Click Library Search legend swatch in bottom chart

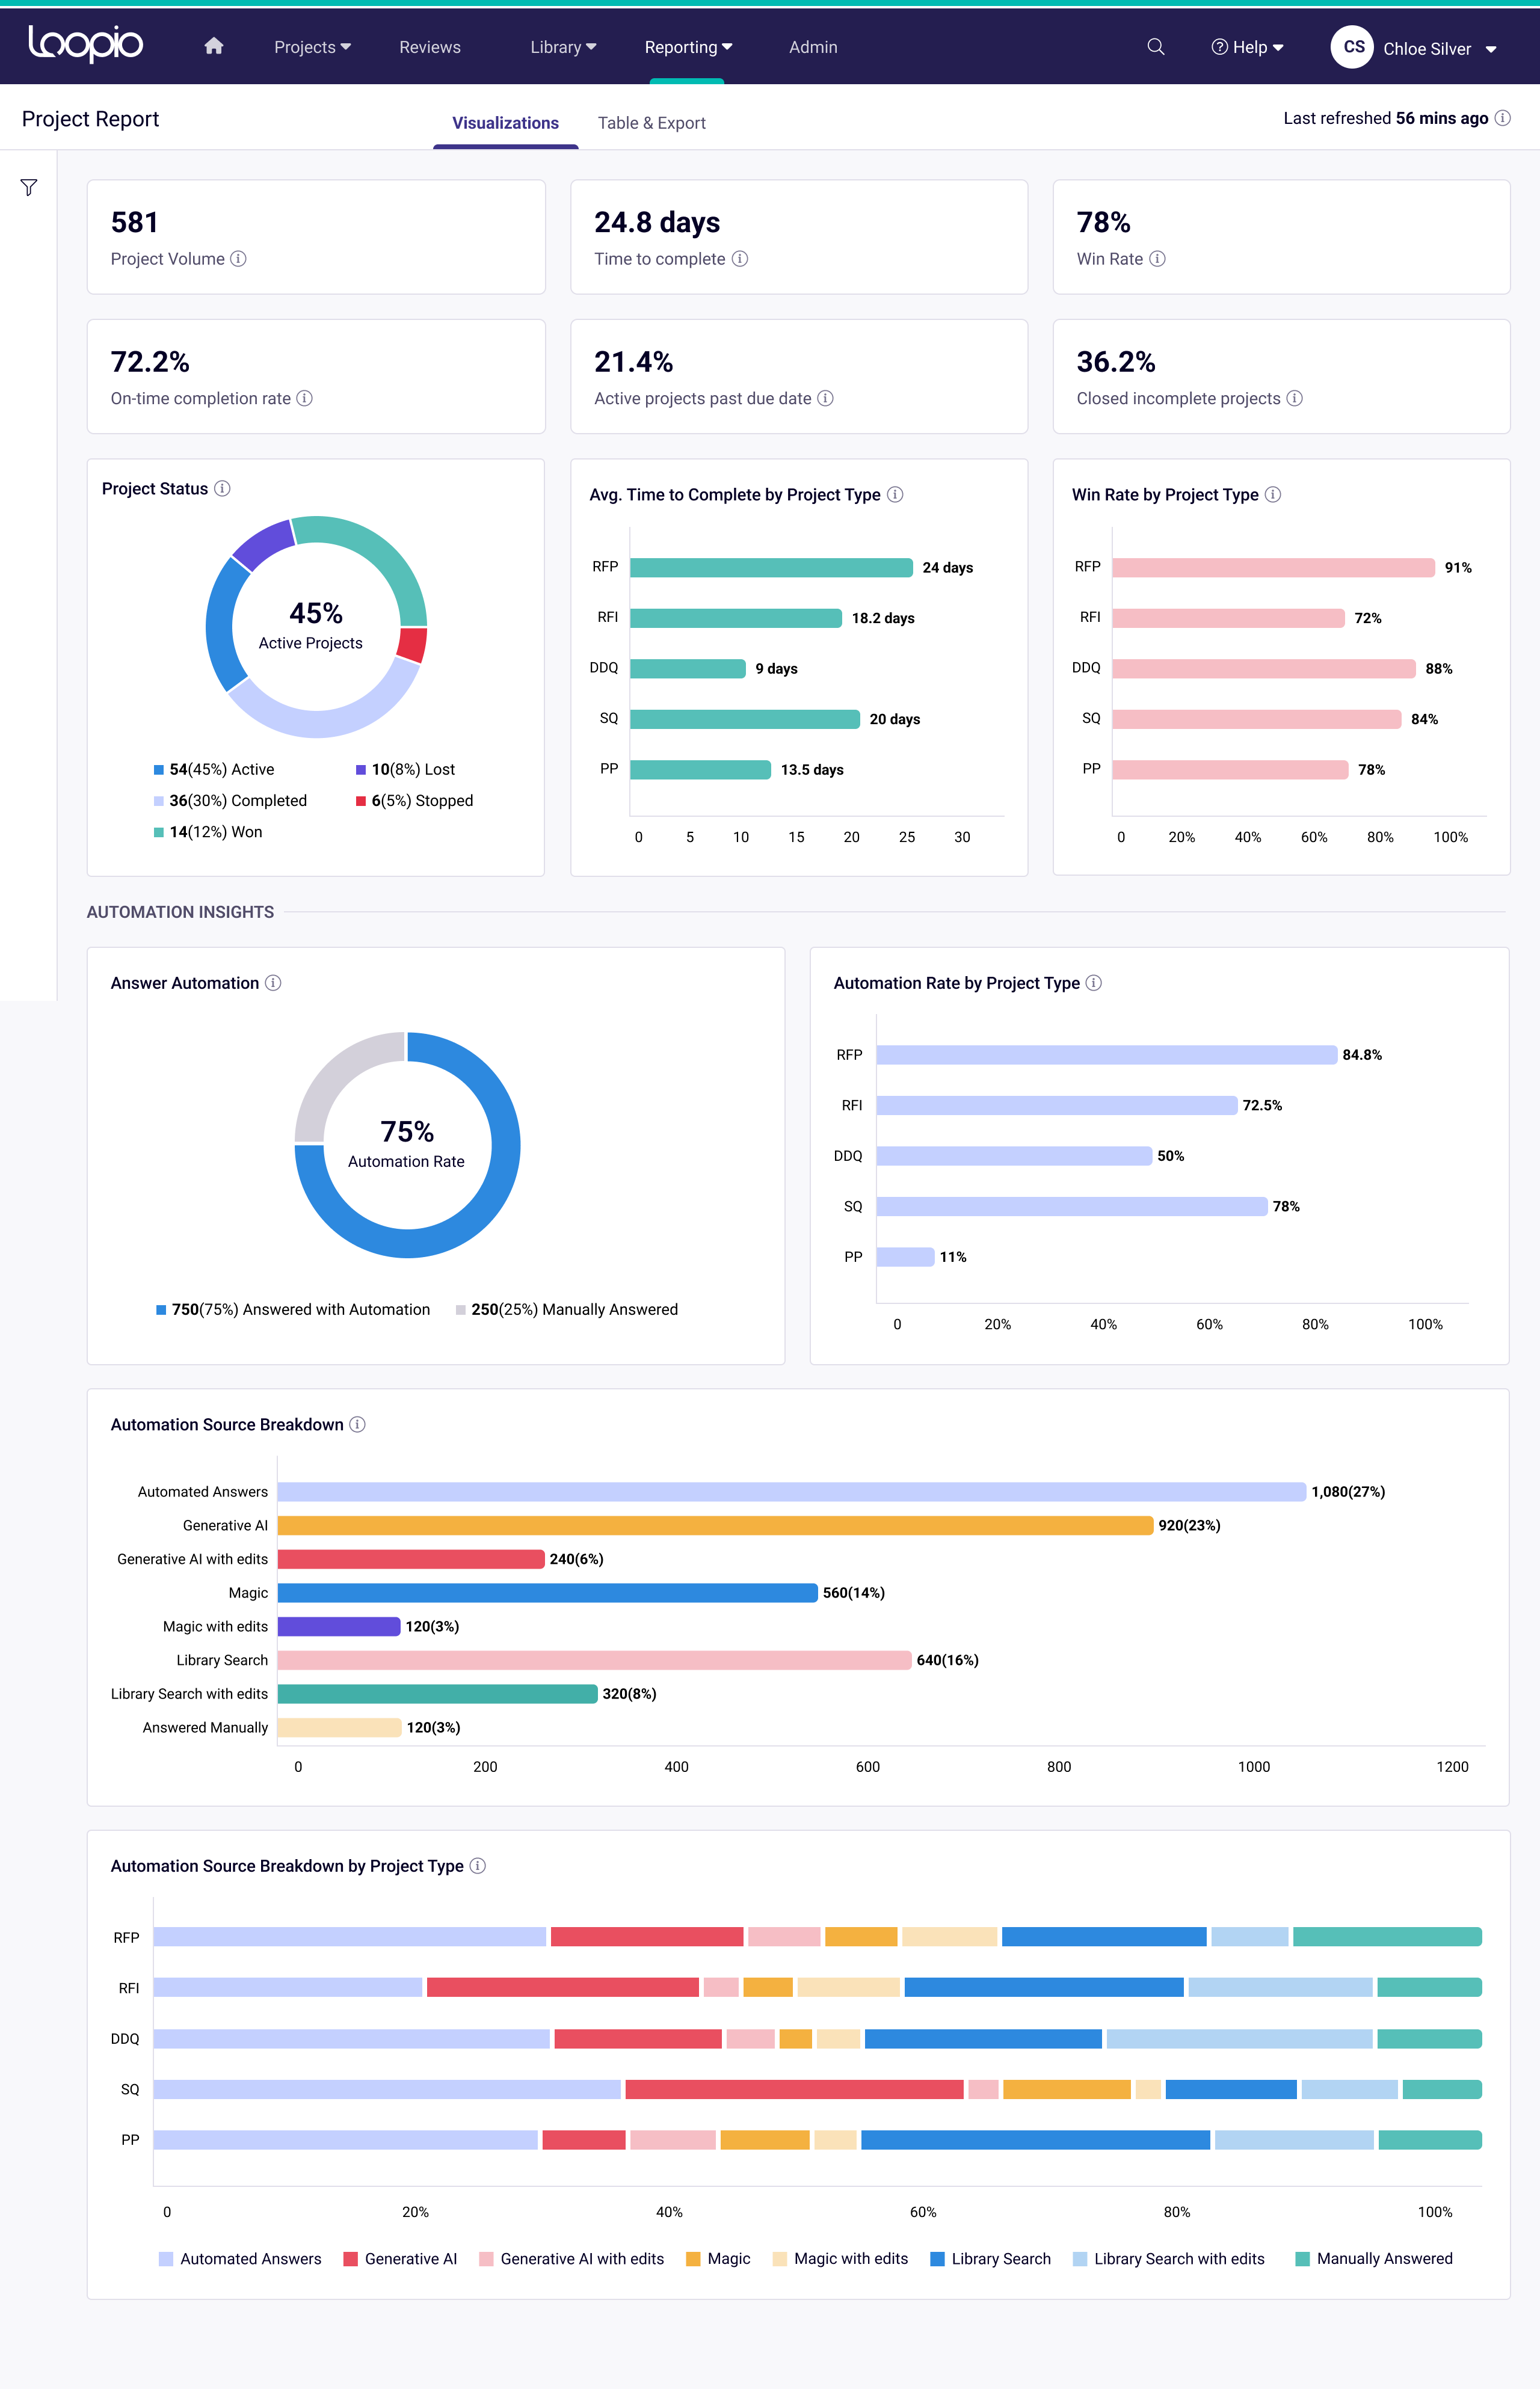(x=937, y=2258)
